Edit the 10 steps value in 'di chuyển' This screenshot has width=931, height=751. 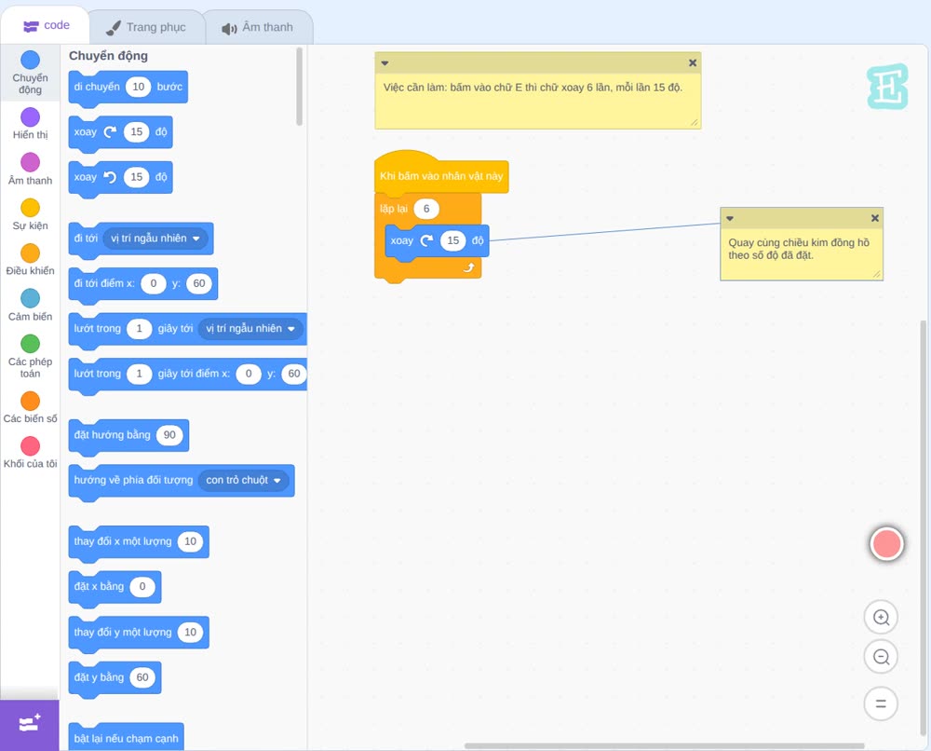tap(139, 87)
